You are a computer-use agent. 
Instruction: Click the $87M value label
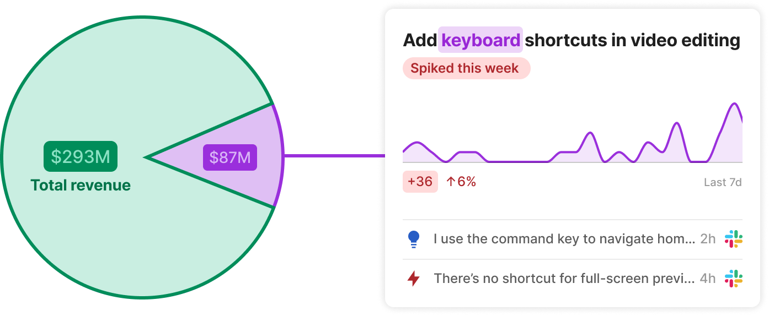(x=229, y=157)
